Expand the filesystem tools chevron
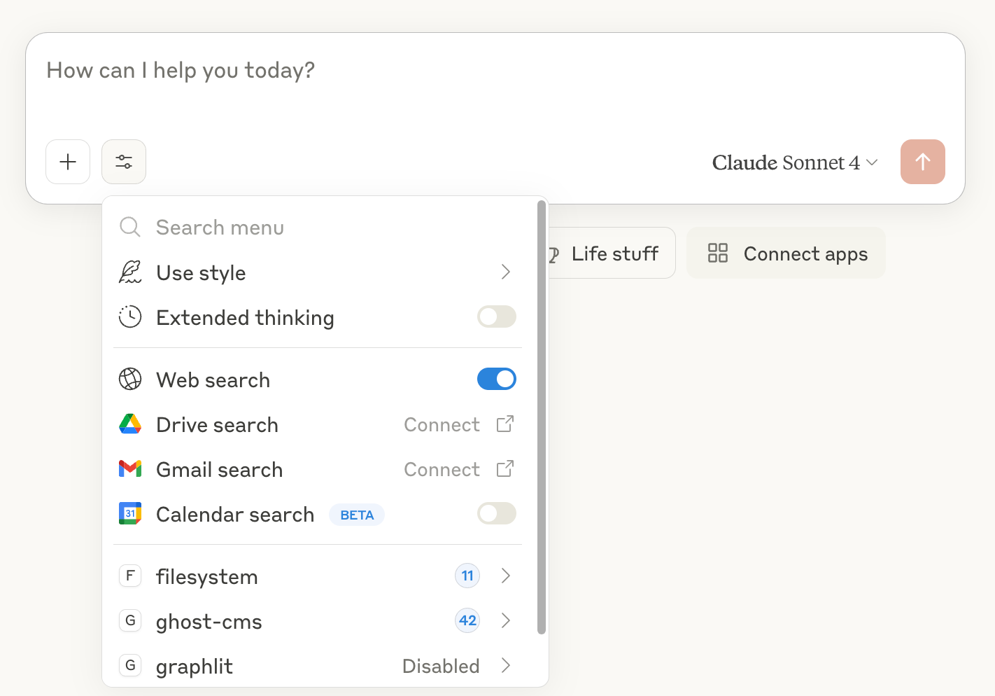995x696 pixels. (x=506, y=576)
